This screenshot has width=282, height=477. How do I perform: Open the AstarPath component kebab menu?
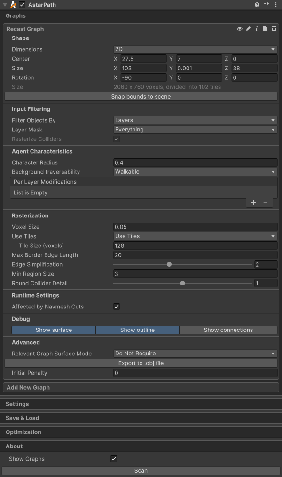[x=276, y=5]
